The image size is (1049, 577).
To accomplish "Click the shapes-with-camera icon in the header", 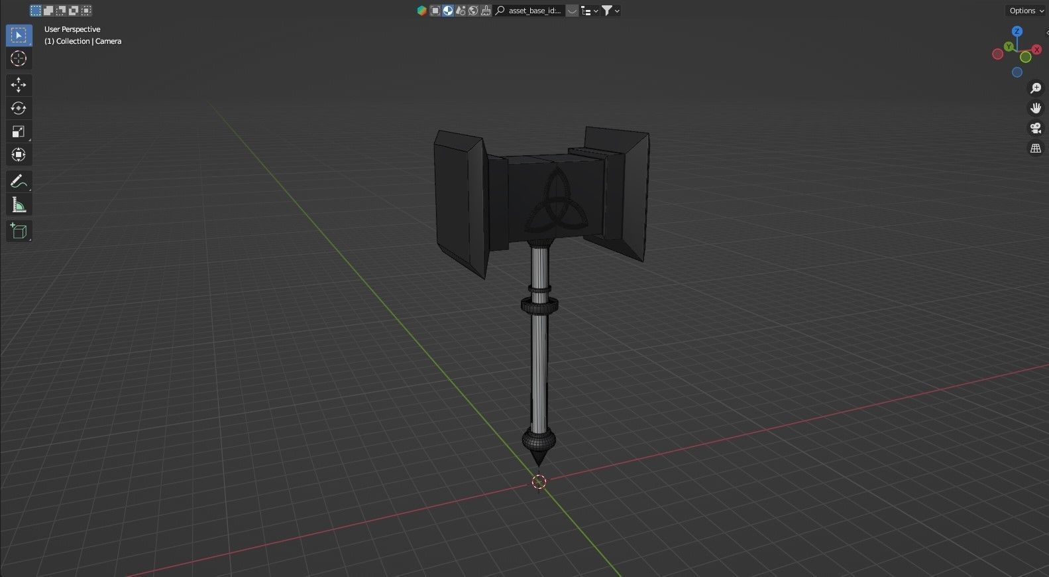I will click(461, 11).
